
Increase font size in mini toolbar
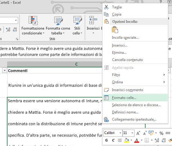pyautogui.click(x=138, y=133)
